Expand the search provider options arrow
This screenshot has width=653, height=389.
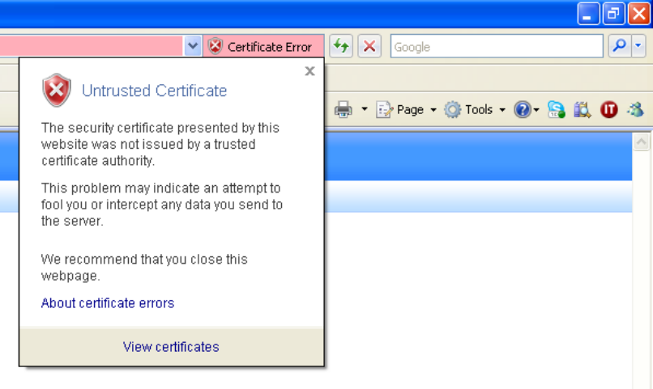638,46
